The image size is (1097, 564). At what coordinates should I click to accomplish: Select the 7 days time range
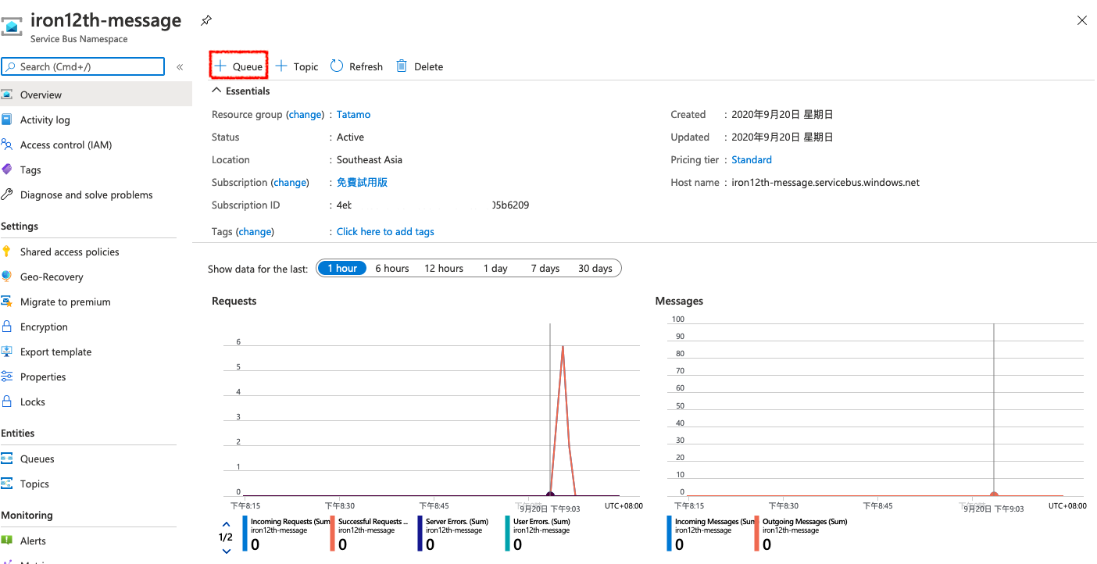tap(545, 268)
